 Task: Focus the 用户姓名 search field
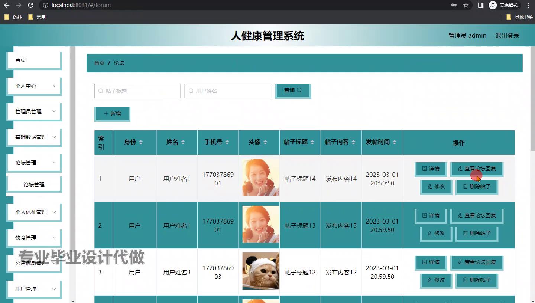tap(228, 91)
